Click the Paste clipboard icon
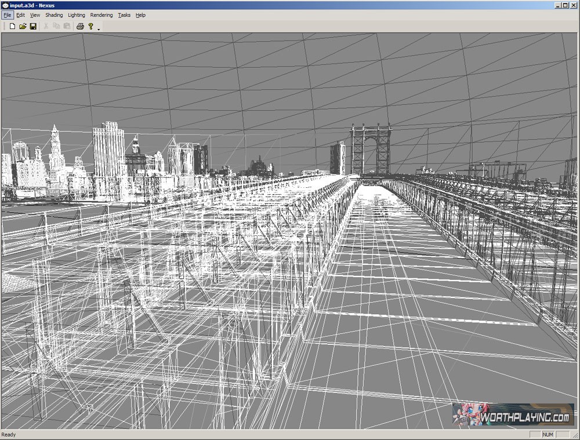 (x=67, y=26)
